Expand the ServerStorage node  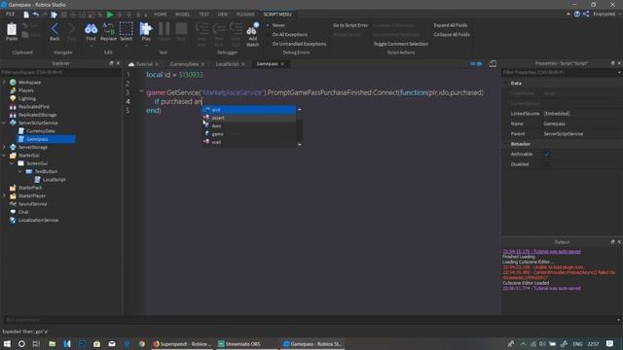tap(4, 147)
